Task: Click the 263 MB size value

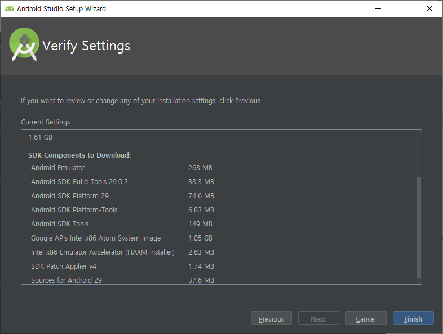Action: pos(200,168)
